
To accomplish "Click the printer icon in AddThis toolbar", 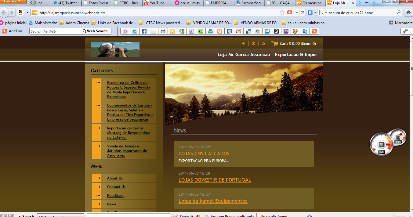I will tap(163, 31).
